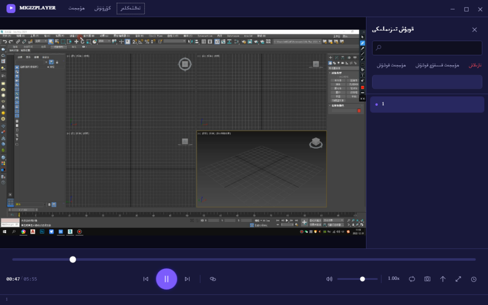This screenshot has width=488, height=305.
Task: Enter fullscreen with the diagonal arrows icon
Action: [458, 279]
